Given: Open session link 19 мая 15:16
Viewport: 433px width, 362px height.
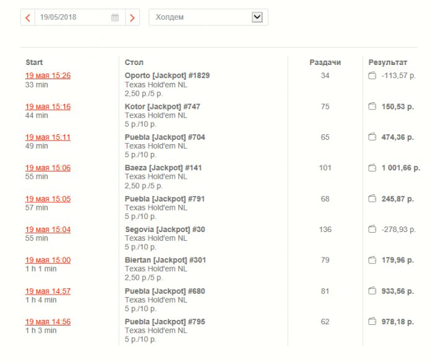Looking at the screenshot, I should tap(48, 106).
